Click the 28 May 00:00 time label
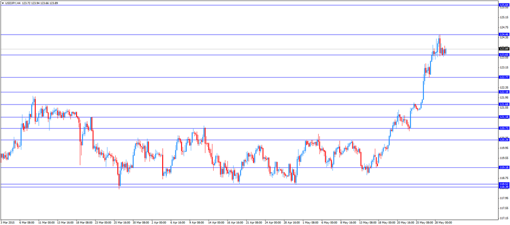The height and width of the screenshot is (225, 510). point(443,223)
